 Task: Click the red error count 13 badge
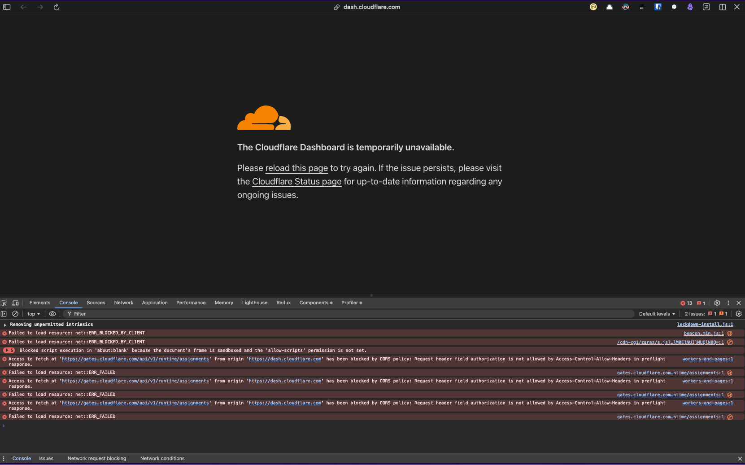click(686, 303)
